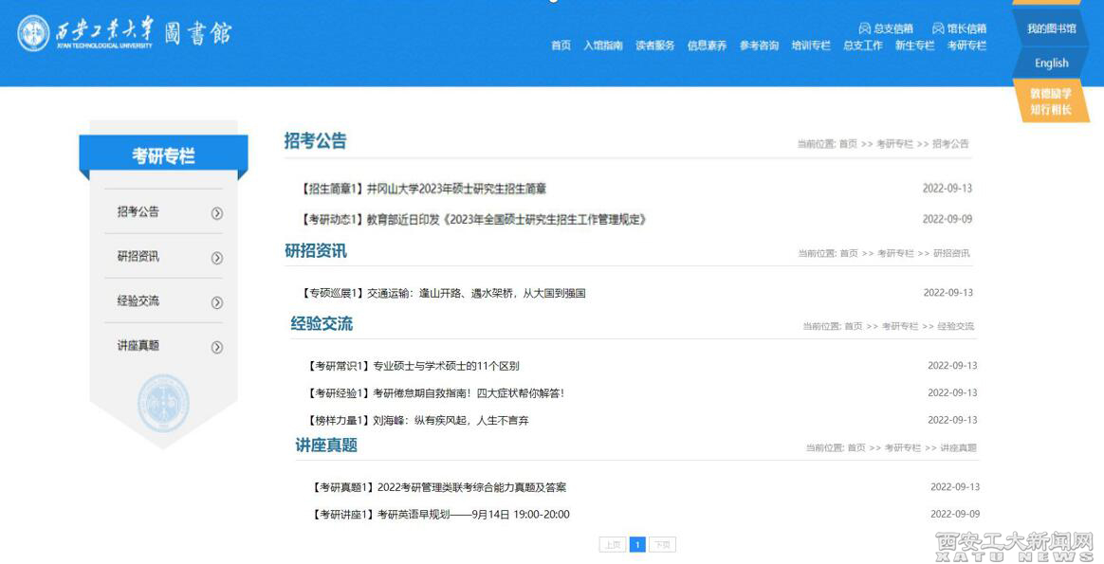Open 入馆指南 navigation menu

pos(602,45)
